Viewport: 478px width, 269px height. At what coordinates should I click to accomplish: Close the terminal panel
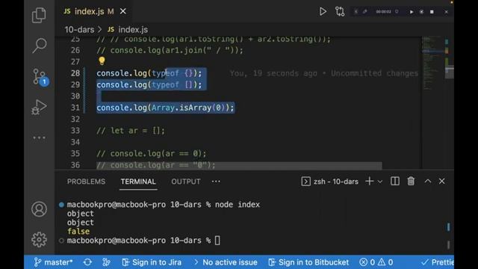point(441,181)
